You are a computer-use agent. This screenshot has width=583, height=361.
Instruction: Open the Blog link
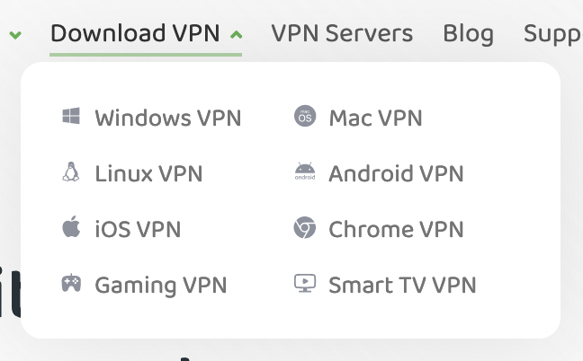468,34
